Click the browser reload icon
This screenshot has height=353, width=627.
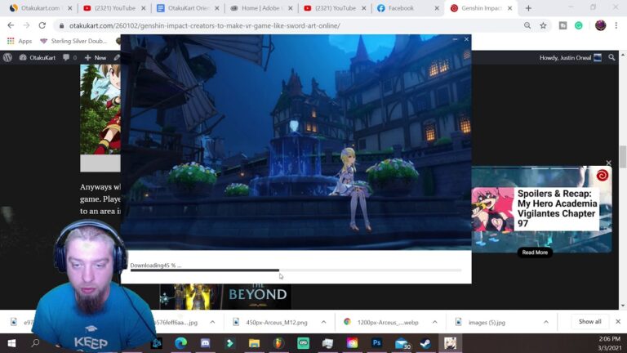(44, 25)
